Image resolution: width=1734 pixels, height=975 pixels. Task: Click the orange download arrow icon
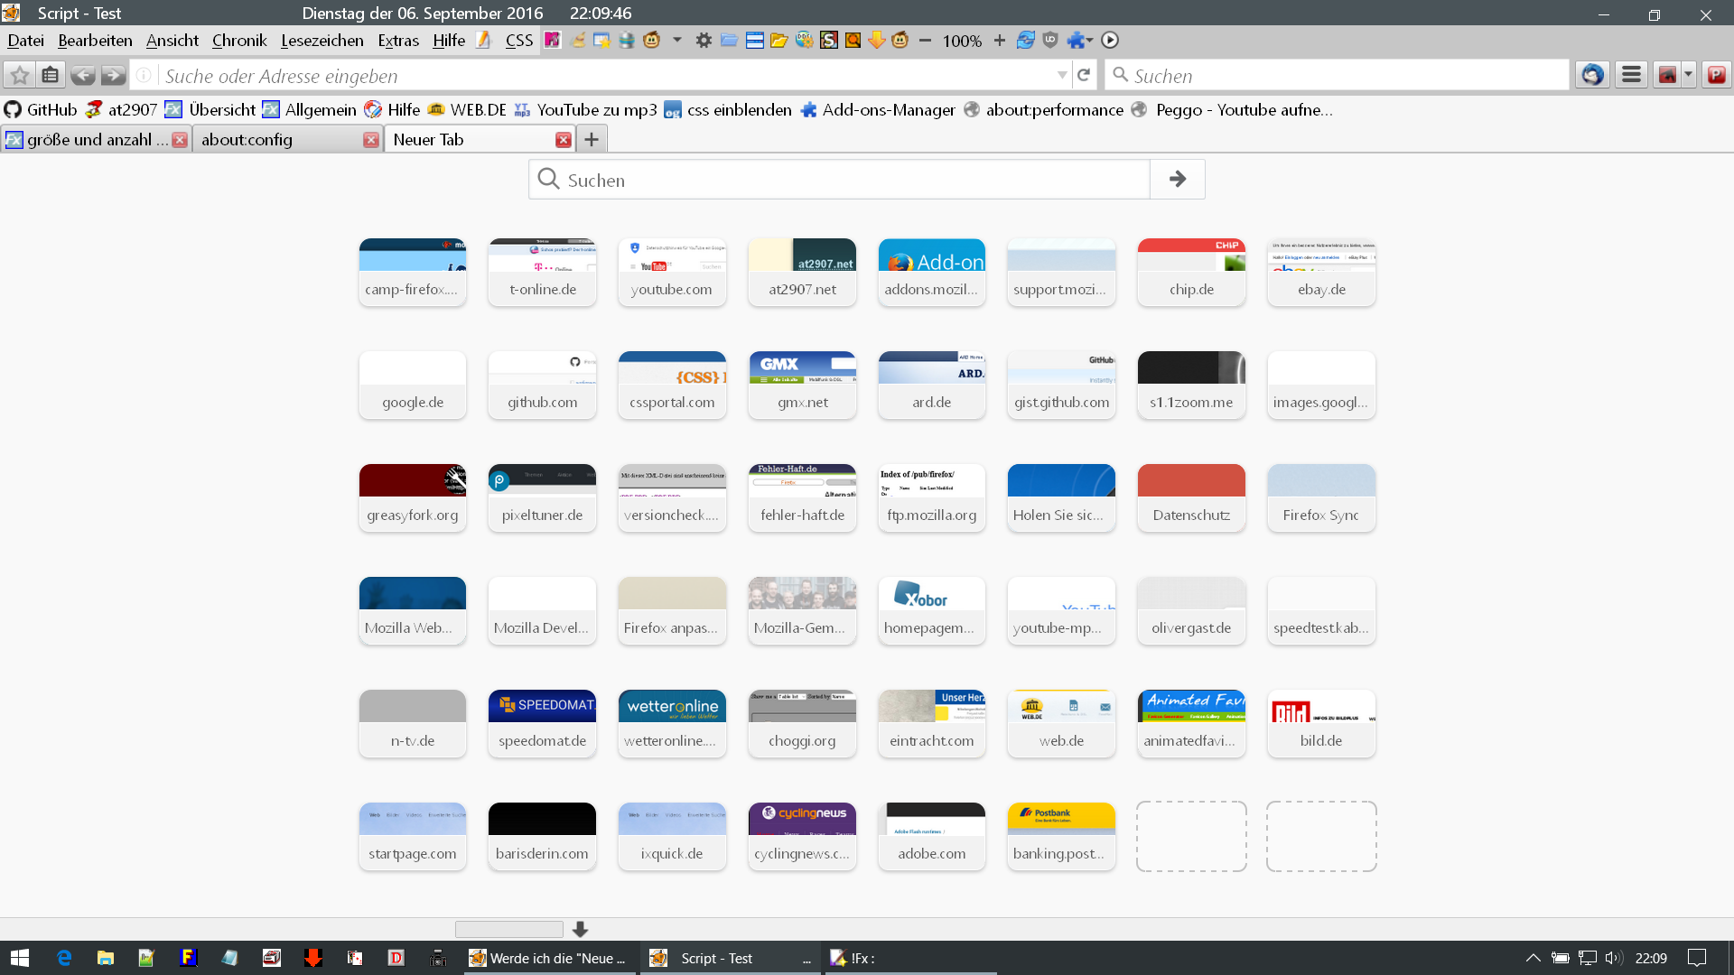[876, 41]
